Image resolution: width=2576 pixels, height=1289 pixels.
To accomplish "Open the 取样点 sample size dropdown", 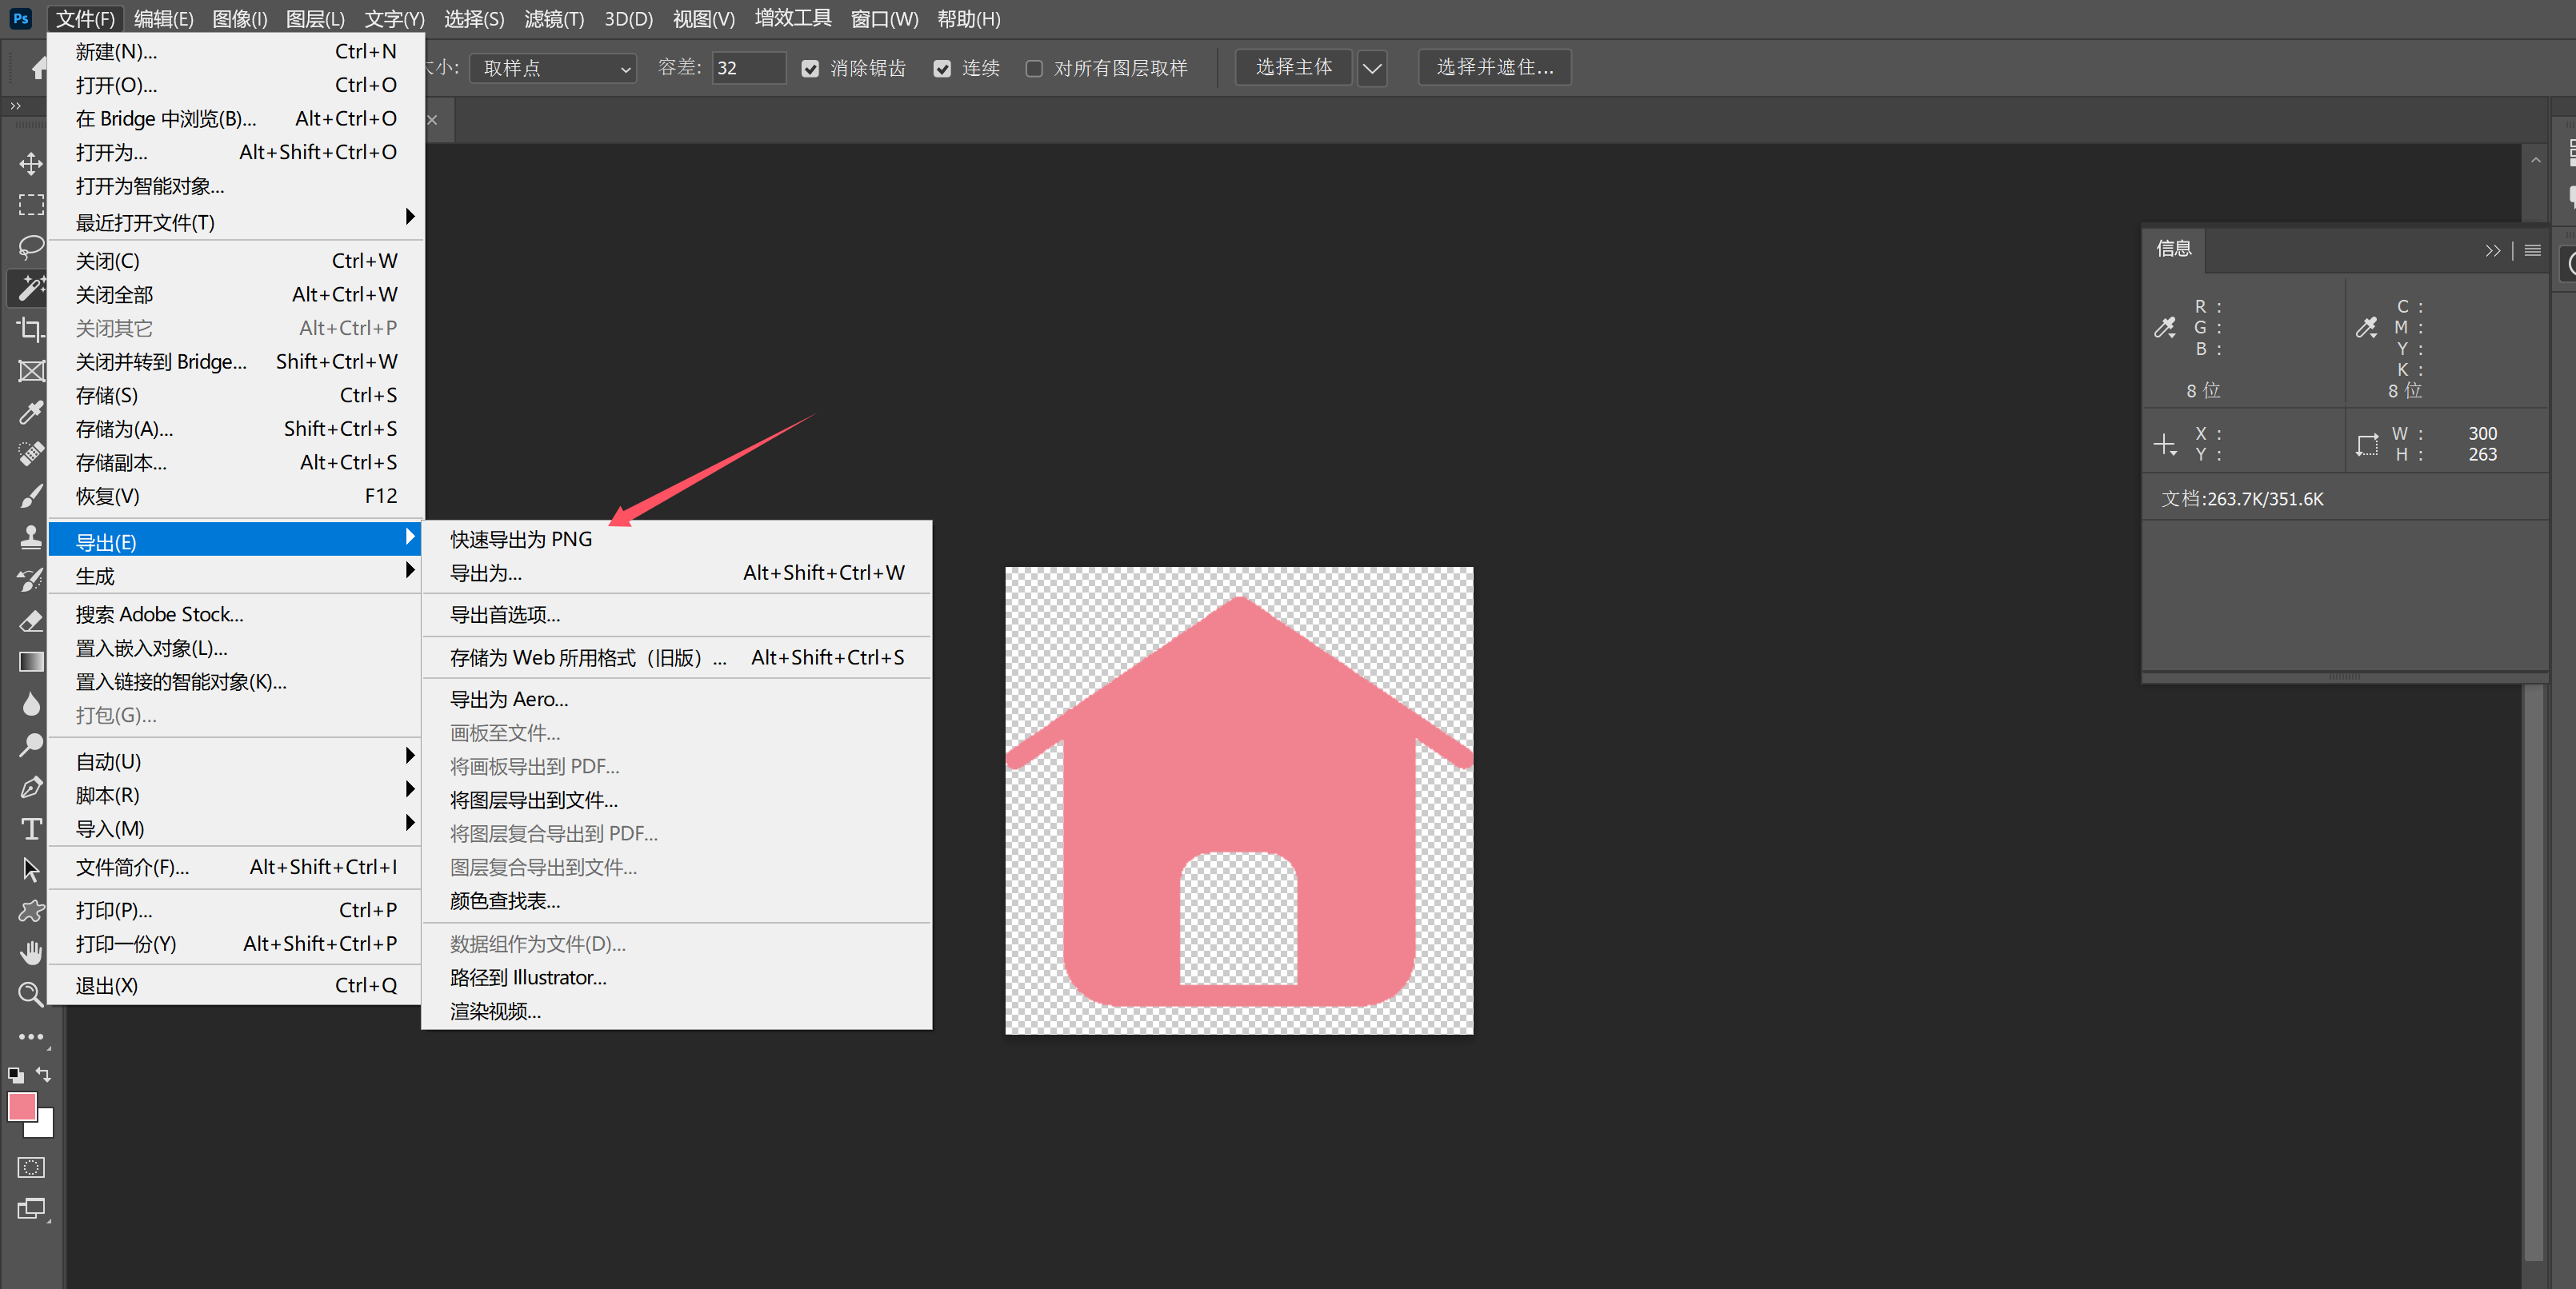I will (553, 68).
